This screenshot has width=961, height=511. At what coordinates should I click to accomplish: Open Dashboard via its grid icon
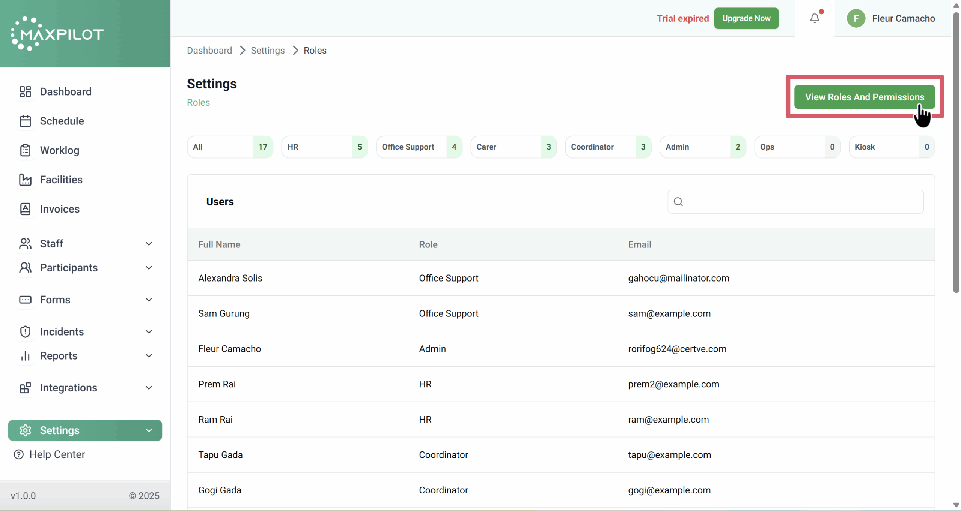click(25, 91)
